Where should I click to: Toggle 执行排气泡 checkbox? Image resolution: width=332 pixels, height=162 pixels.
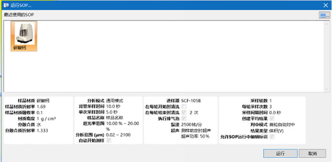point(184,118)
